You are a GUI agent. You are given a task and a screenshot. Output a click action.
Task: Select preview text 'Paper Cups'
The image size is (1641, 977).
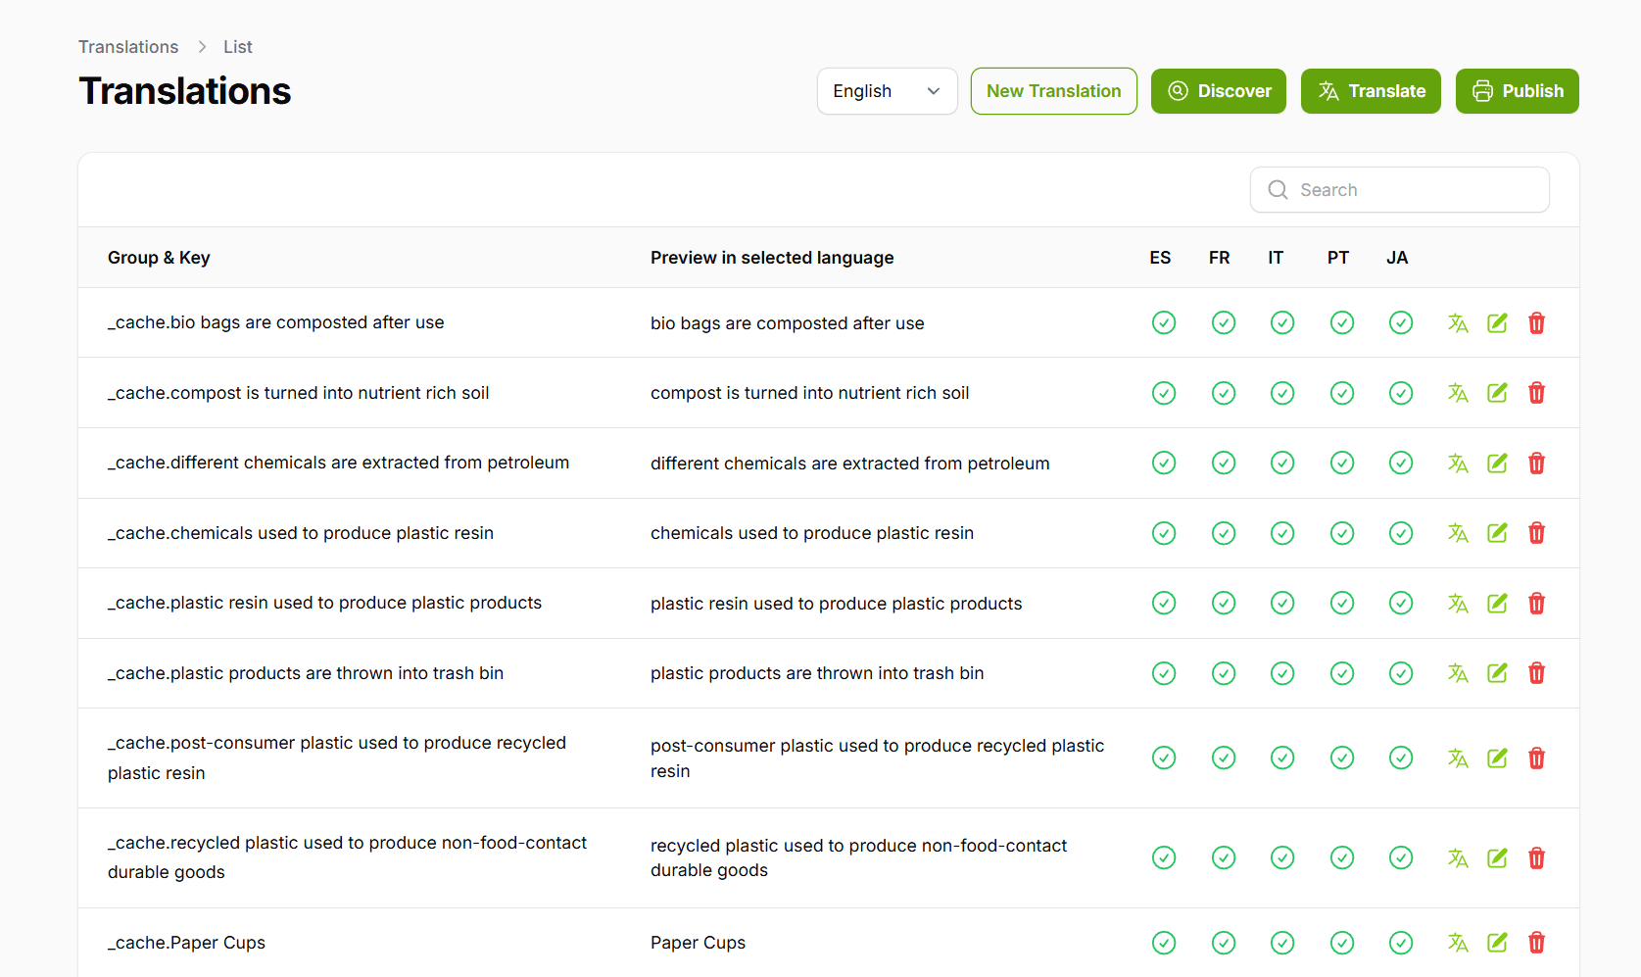698,943
